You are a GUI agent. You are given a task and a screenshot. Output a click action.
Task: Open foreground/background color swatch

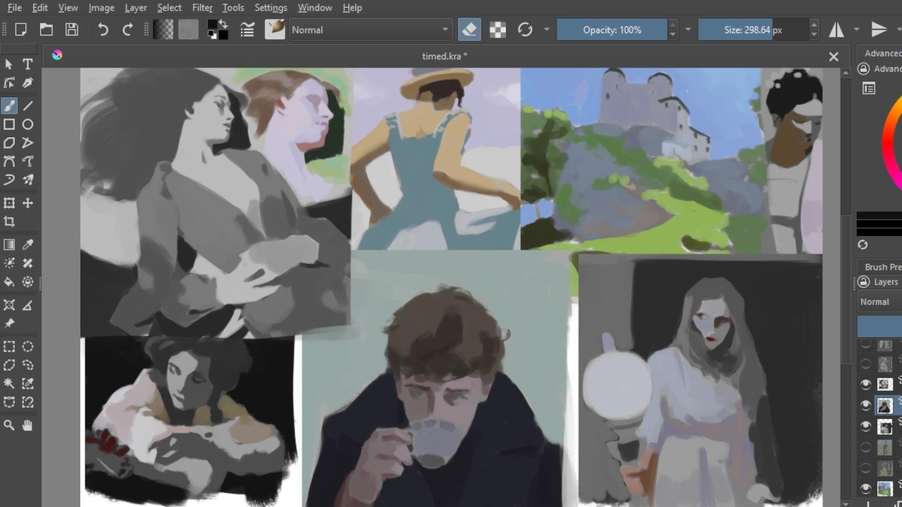[218, 30]
